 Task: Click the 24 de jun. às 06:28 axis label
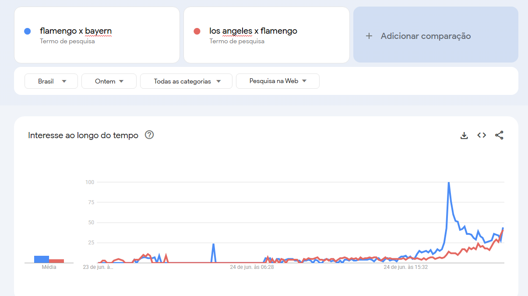[252, 267]
